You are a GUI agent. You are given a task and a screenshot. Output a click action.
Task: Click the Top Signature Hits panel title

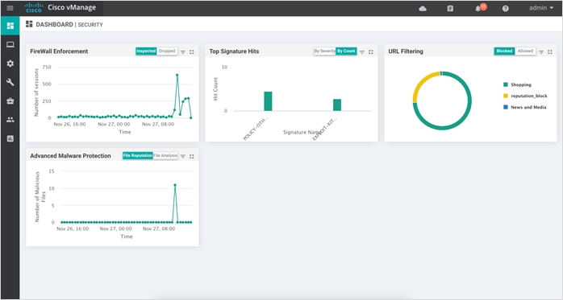tap(234, 51)
